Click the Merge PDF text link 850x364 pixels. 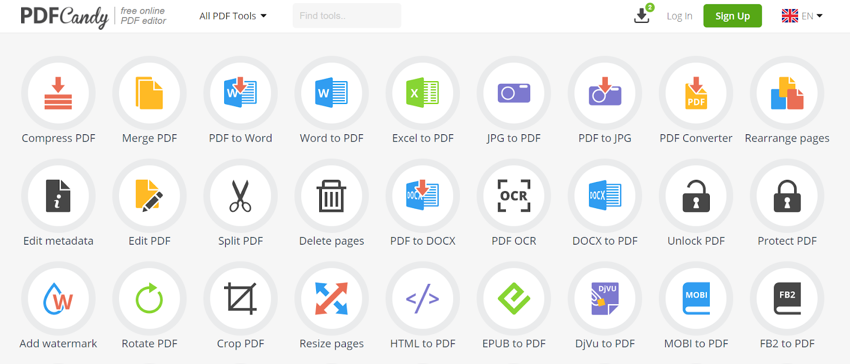tap(149, 138)
